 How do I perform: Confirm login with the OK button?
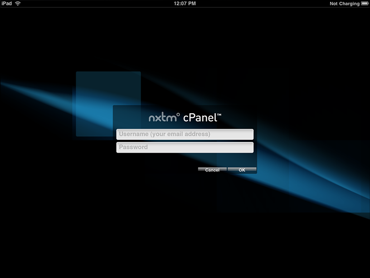pyautogui.click(x=242, y=170)
